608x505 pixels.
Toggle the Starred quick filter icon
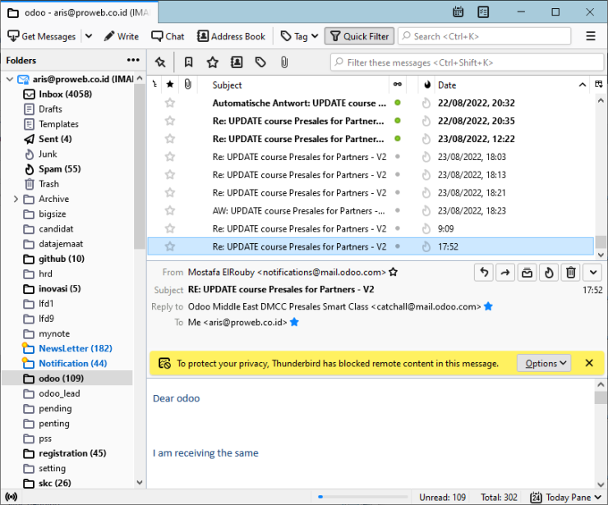[213, 62]
